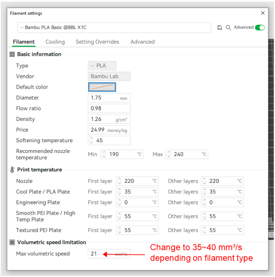
Task: Close the Filament settings dialog
Action: [263, 13]
